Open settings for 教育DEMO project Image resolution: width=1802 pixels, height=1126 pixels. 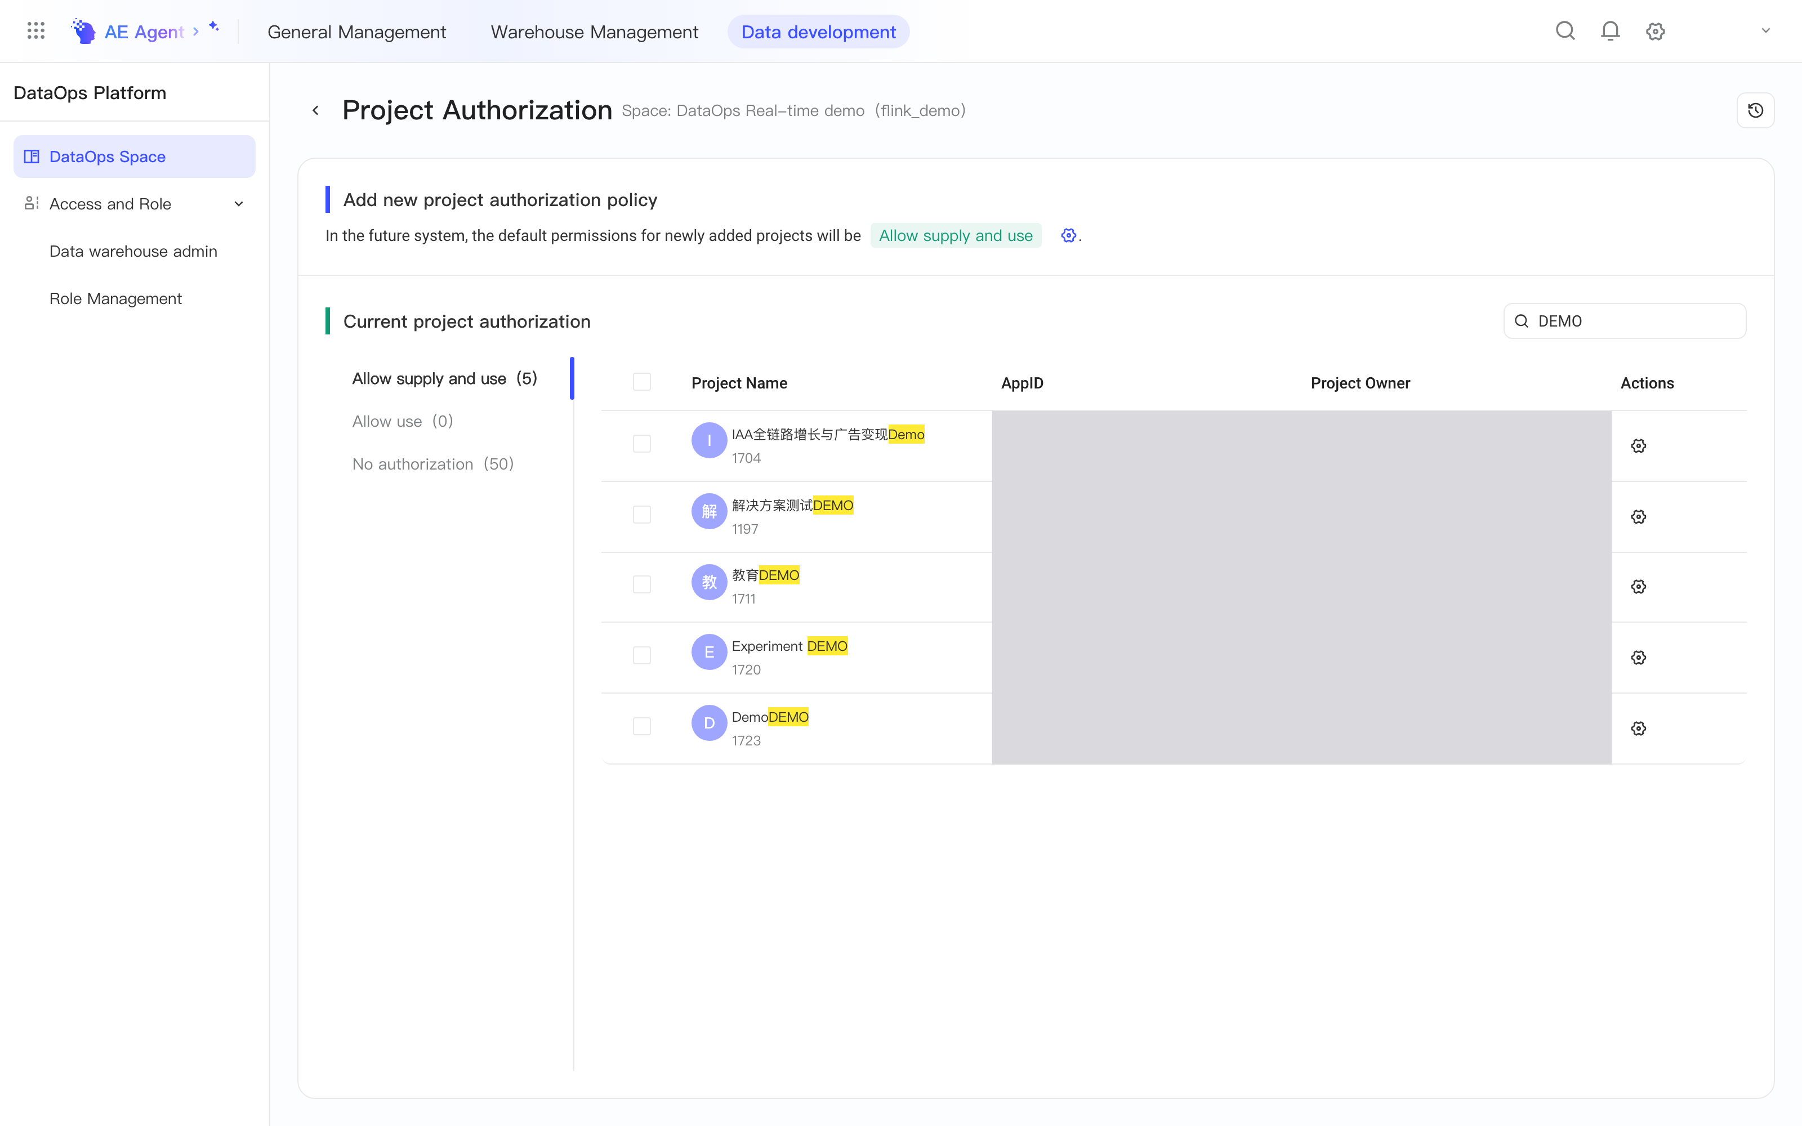(x=1638, y=587)
